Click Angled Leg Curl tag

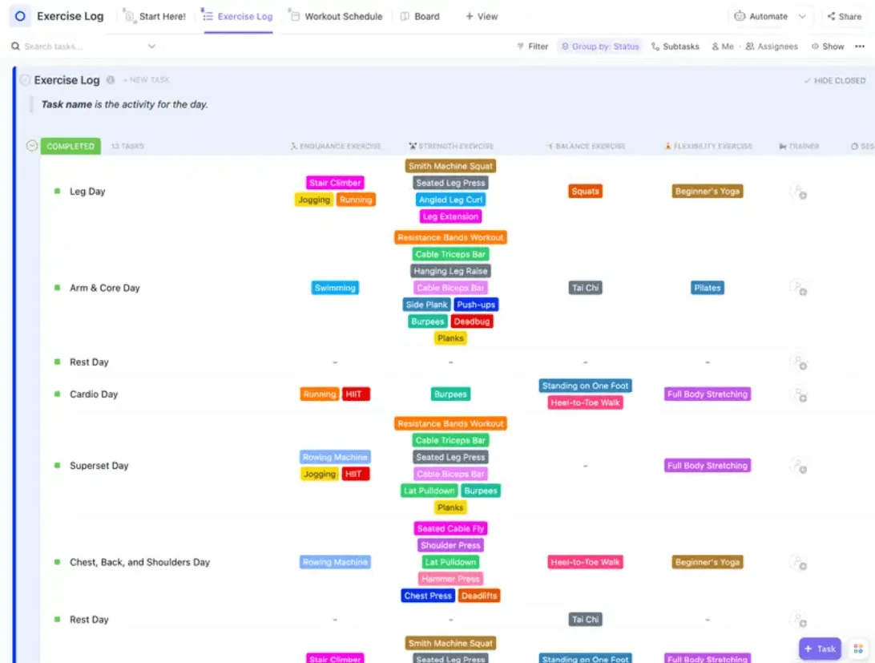click(450, 200)
